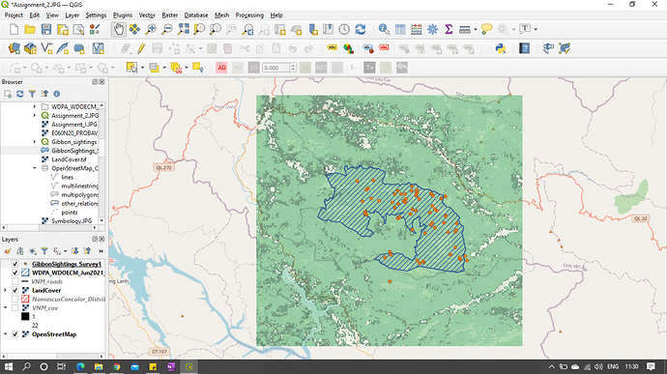Screen dimensions: 667x374
Task: Select LandCover.tif in the Browser panel
Action: coord(69,159)
